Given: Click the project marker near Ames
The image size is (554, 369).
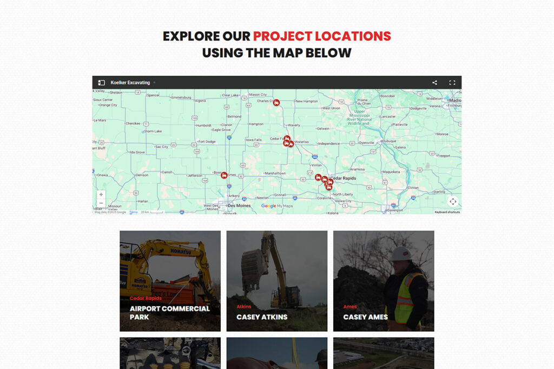Looking at the screenshot, I should coord(224,175).
